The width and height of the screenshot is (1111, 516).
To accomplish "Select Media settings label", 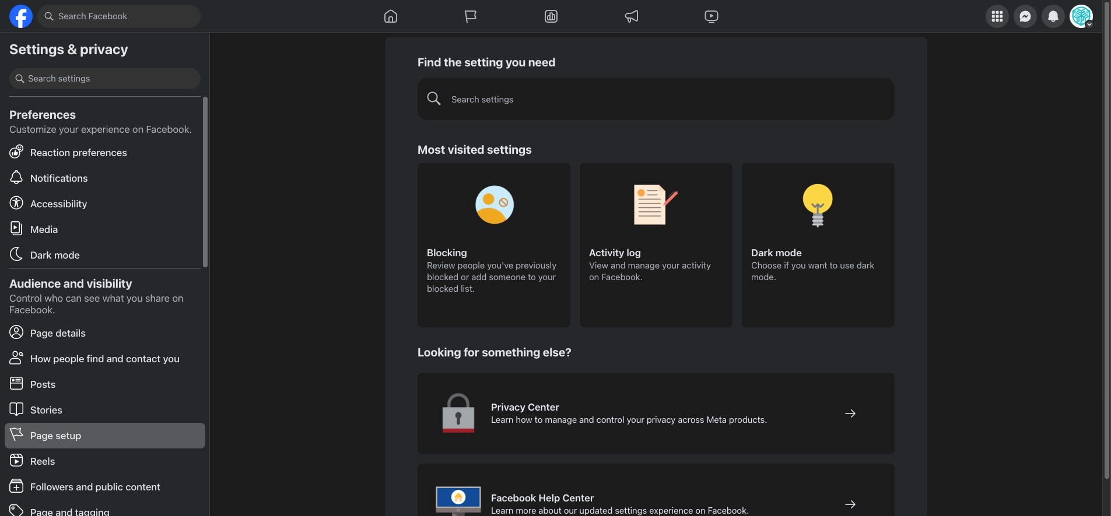I will click(44, 229).
